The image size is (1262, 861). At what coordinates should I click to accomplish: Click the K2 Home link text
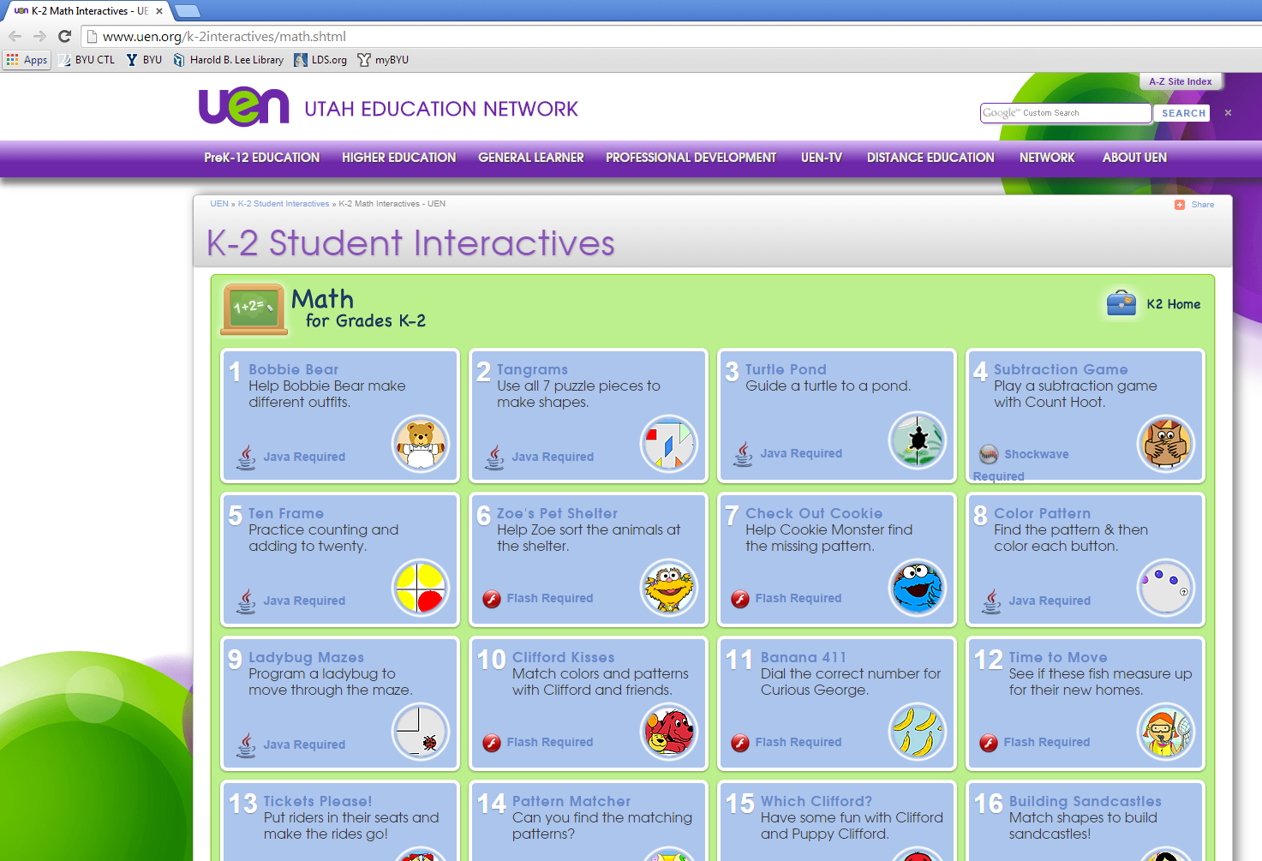pyautogui.click(x=1174, y=304)
